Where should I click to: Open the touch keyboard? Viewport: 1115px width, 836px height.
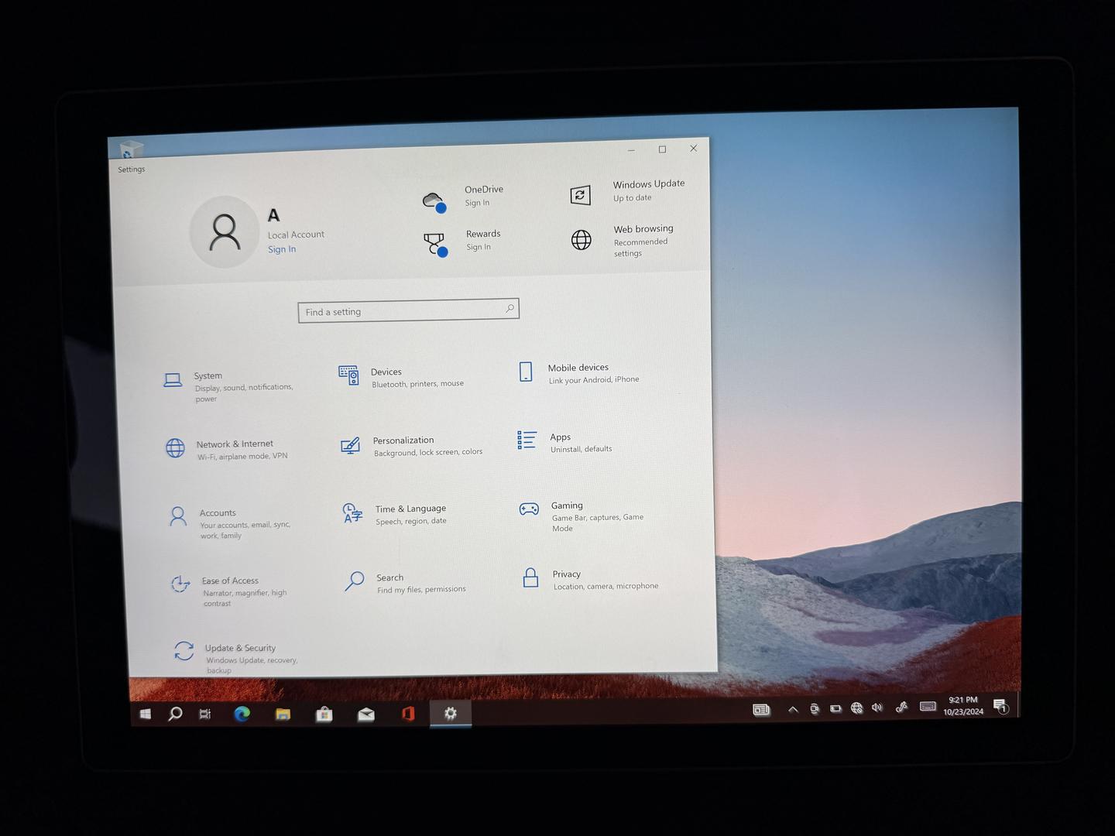coord(928,706)
